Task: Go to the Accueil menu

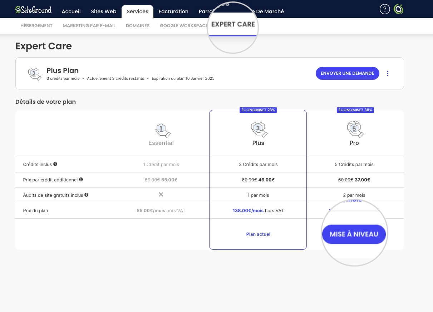Action: (71, 11)
